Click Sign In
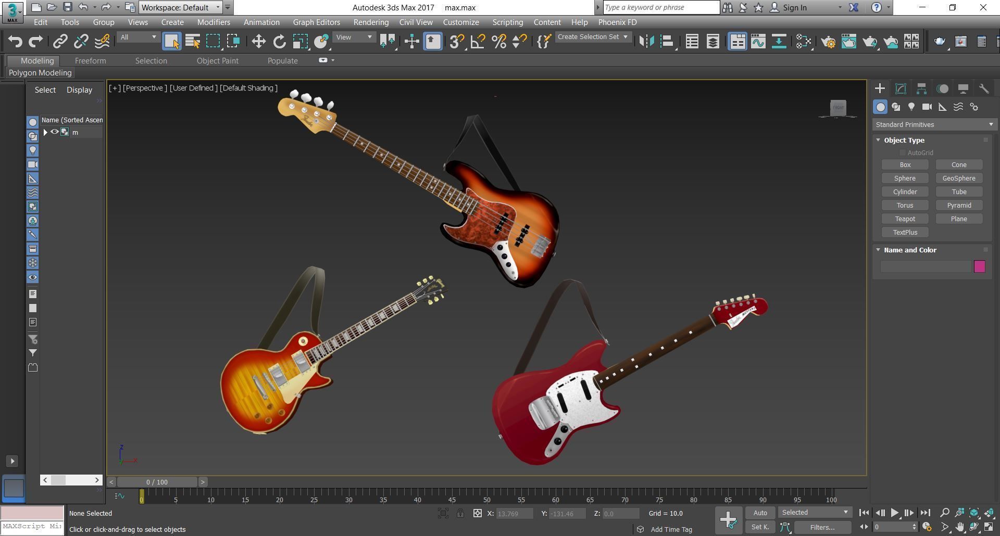Image resolution: width=1000 pixels, height=536 pixels. (794, 7)
